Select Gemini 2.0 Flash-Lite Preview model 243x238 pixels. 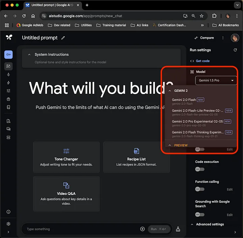click(x=200, y=112)
